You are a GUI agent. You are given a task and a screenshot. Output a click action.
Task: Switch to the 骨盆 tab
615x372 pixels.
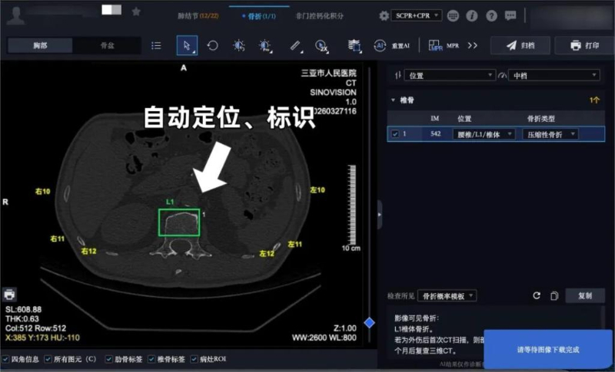point(106,46)
